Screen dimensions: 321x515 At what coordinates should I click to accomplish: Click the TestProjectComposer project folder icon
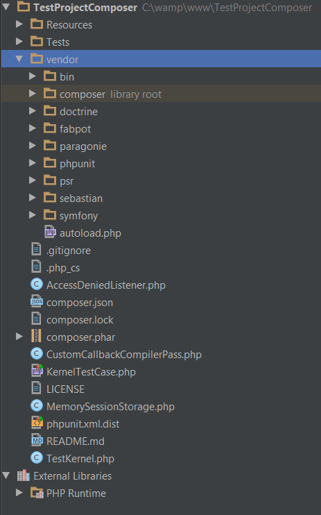pos(24,6)
